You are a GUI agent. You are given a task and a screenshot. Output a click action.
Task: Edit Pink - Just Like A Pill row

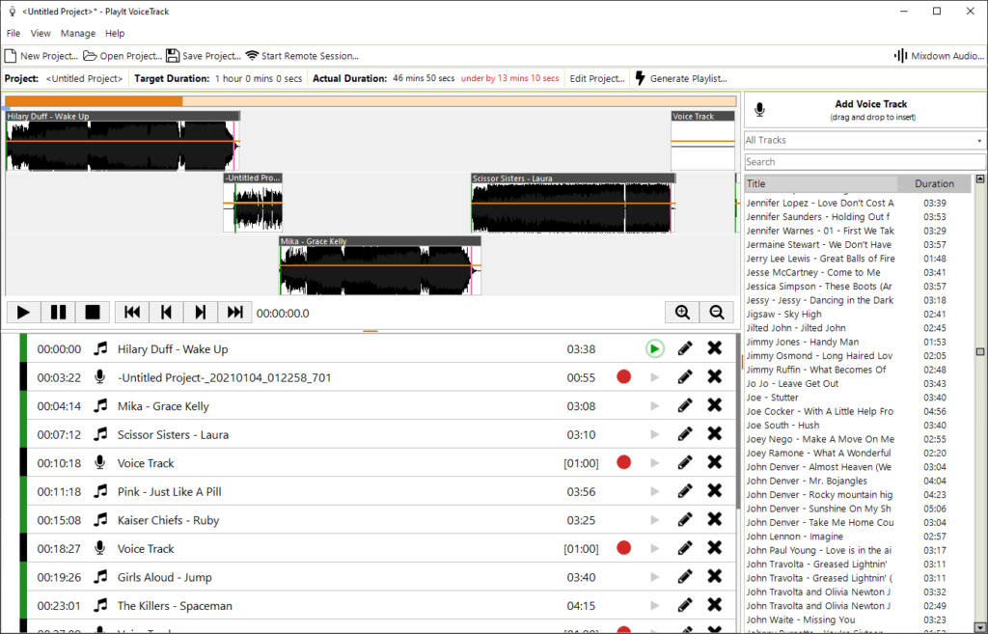[685, 491]
